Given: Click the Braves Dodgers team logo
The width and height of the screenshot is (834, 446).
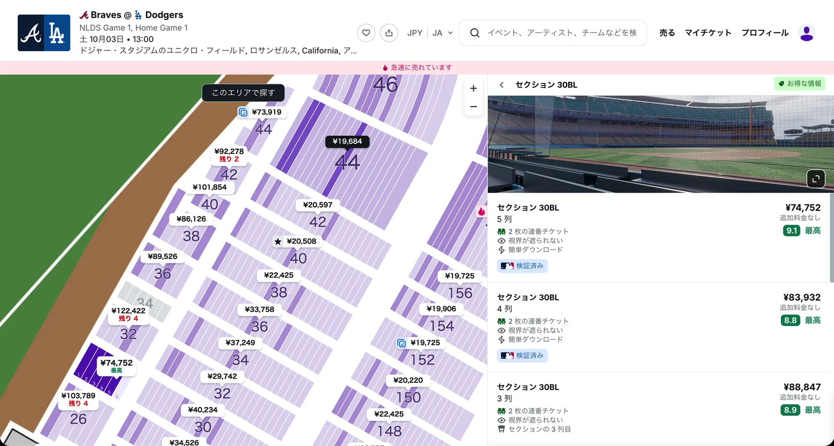Looking at the screenshot, I should 44,33.
